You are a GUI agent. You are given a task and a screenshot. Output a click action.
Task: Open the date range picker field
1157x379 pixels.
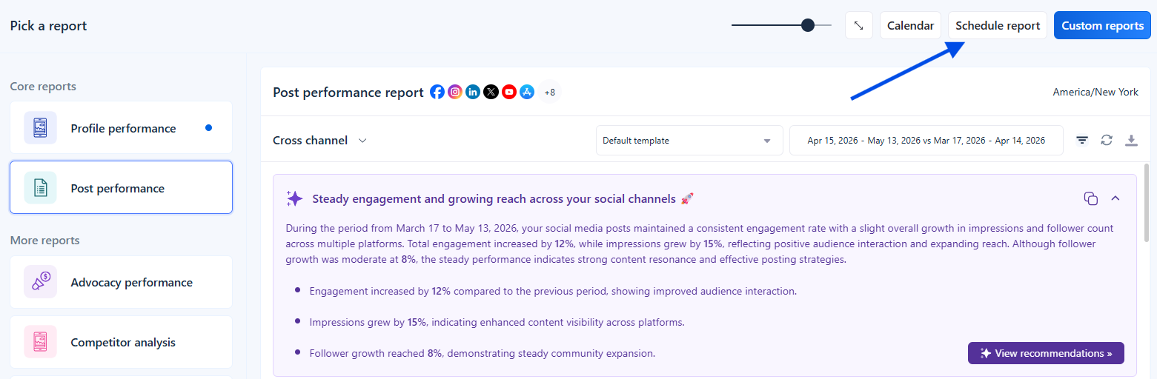[x=926, y=140]
